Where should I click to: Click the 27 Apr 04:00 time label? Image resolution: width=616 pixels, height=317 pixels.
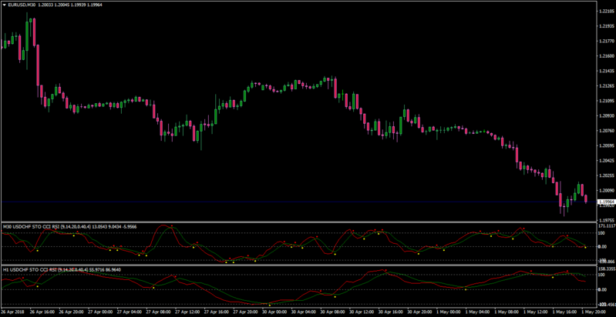[128, 313]
